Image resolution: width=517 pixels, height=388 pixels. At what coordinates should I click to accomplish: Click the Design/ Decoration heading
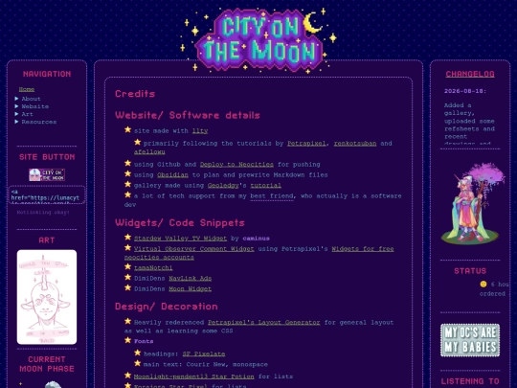click(x=167, y=307)
